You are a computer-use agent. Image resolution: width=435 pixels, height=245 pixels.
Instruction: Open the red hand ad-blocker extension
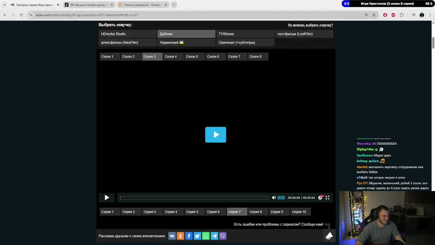pos(385,15)
